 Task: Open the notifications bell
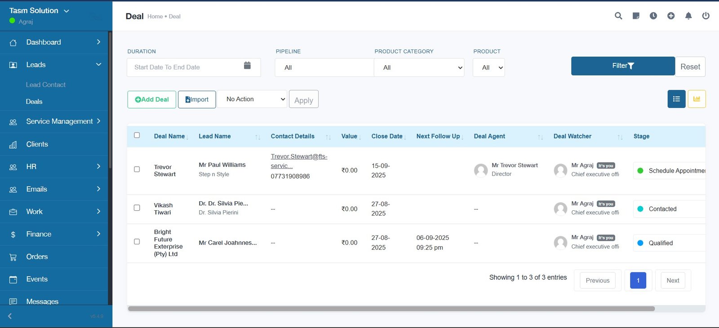point(688,16)
